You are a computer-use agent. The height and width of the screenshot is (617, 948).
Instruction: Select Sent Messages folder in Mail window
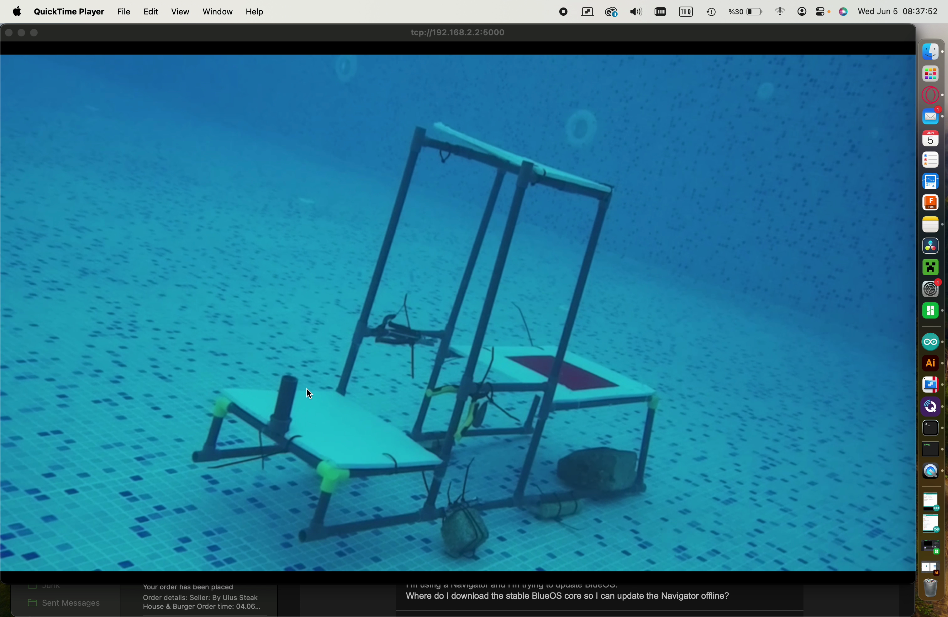tap(64, 604)
